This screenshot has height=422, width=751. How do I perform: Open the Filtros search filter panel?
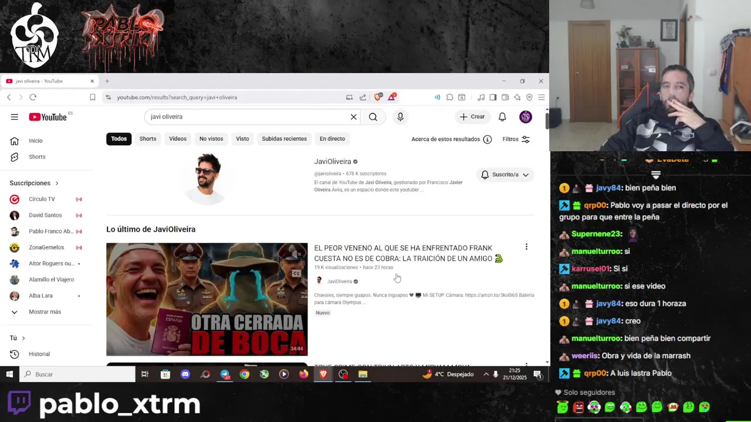[516, 139]
